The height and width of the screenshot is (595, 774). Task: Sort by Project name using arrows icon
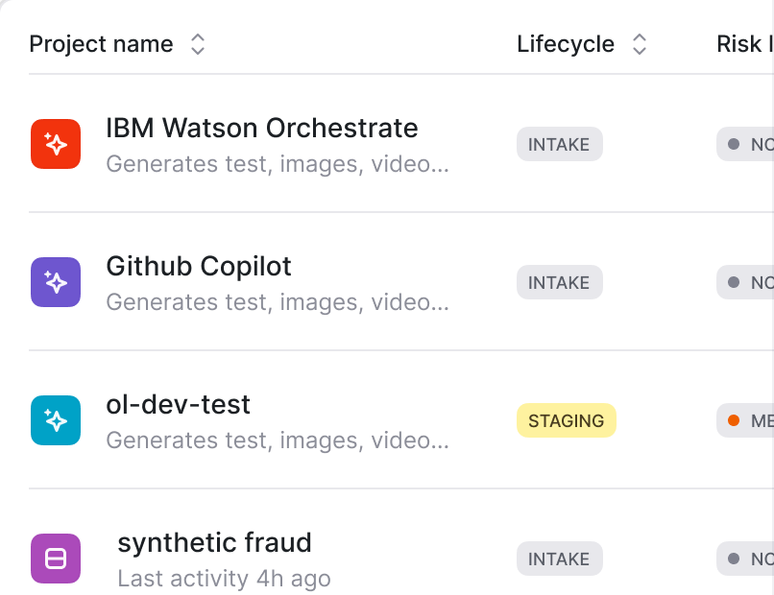coord(198,44)
